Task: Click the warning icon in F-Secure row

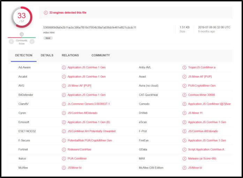Action: point(64,140)
